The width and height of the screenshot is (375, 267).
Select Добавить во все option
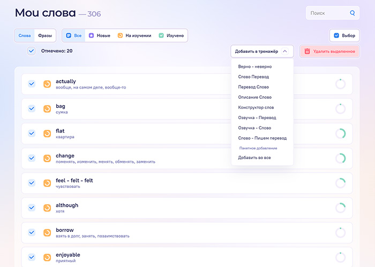coord(254,158)
